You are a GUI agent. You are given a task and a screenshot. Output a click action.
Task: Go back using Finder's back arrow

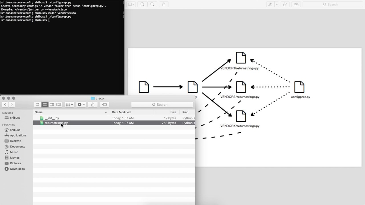pos(5,104)
